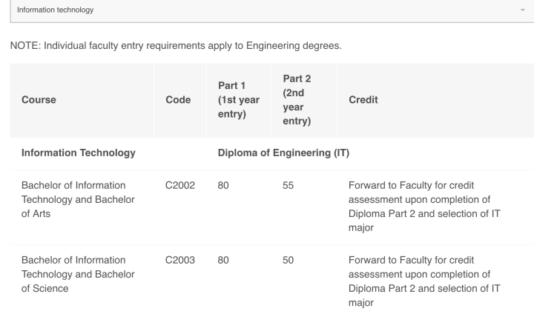Click the NOTE about Engineering degree requirements
534x311 pixels.
pyautogui.click(x=176, y=46)
